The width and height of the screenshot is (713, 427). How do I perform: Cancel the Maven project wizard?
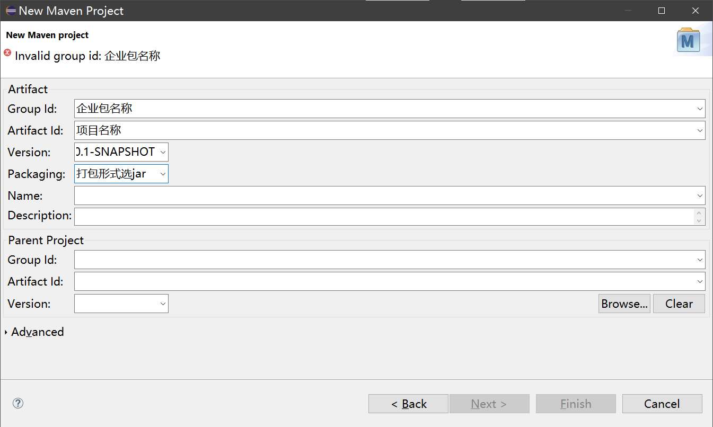coord(662,404)
